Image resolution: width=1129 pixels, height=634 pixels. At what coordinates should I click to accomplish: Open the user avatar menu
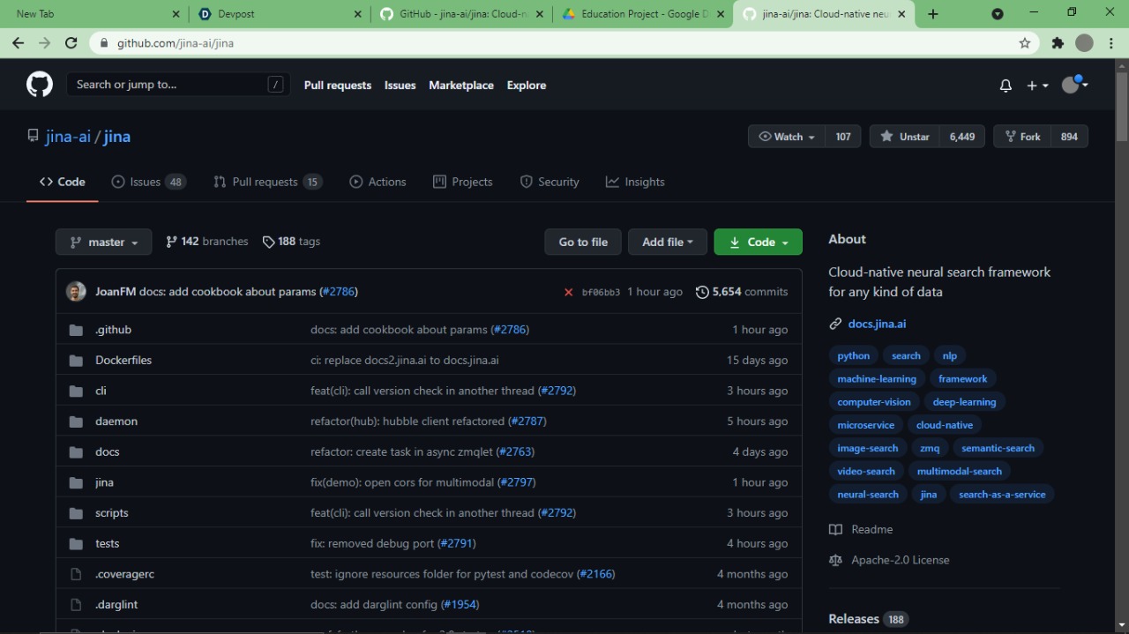point(1074,85)
